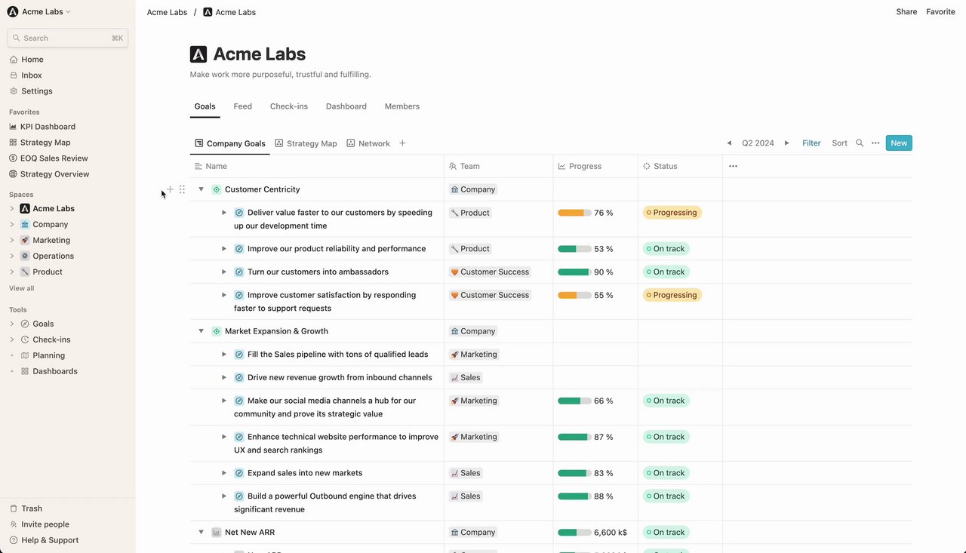Click the plus icon to add a view
Viewport: 966px width, 553px height.
tap(402, 143)
